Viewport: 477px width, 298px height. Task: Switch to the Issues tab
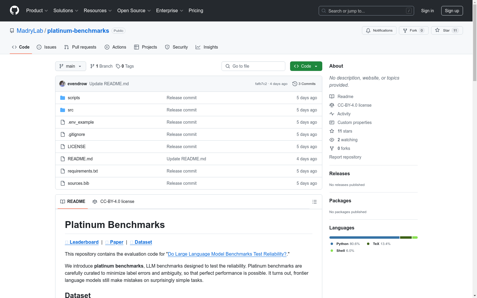click(47, 47)
